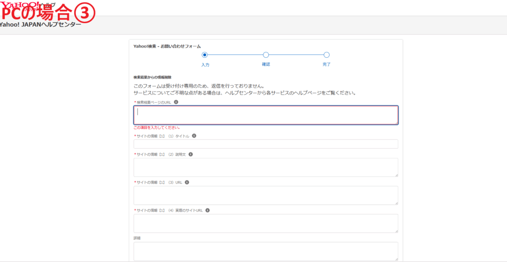Click the 検索結果からの情報削除 heading
507x262 pixels.
tap(152, 78)
